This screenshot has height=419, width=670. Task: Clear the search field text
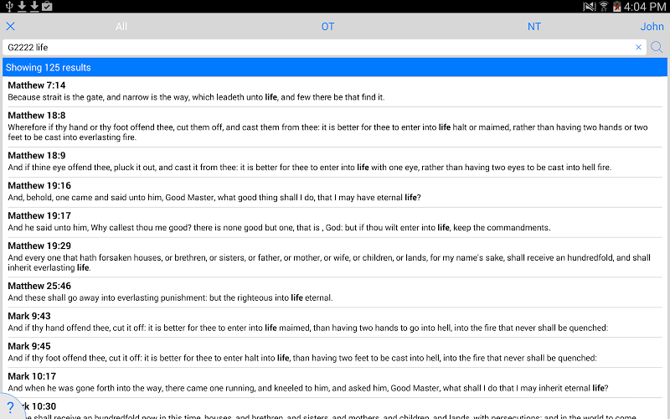638,47
